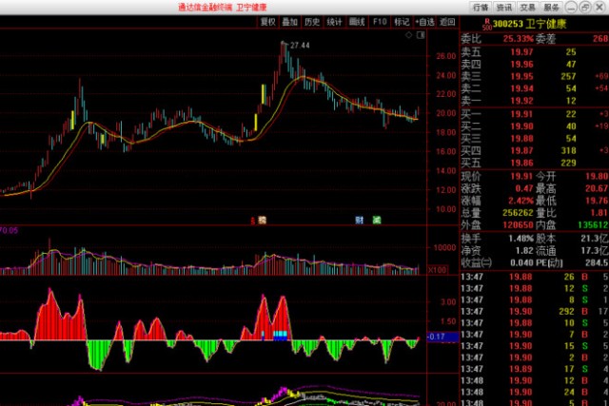This screenshot has width=609, height=406.
Task: Click the 返回 back button
Action: (448, 21)
